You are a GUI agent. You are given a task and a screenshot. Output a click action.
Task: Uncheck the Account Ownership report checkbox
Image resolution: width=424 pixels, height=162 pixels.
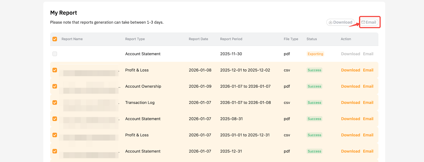pos(55,86)
